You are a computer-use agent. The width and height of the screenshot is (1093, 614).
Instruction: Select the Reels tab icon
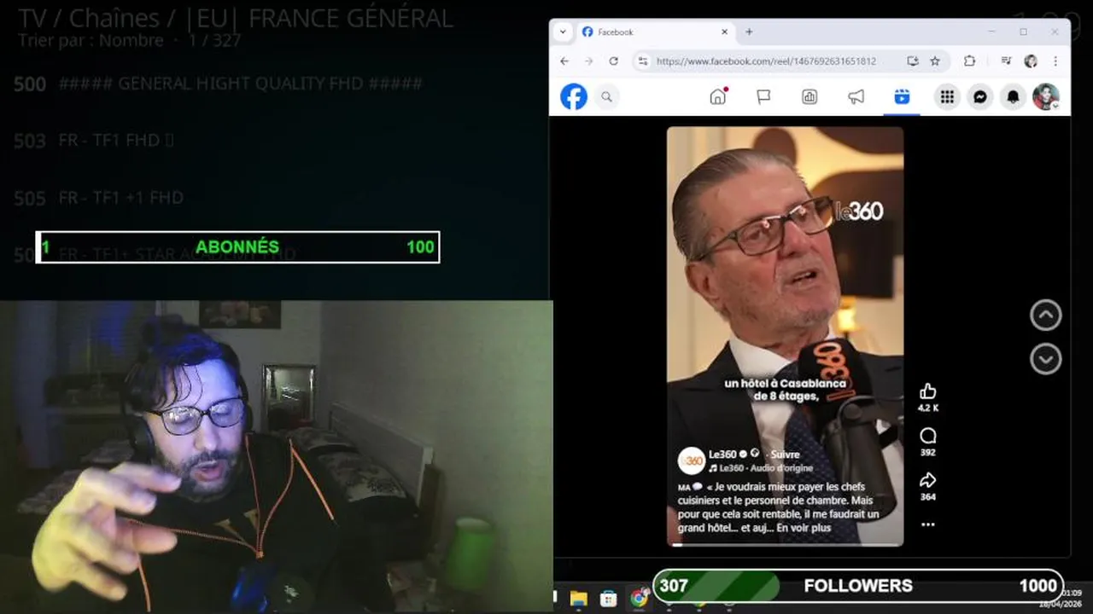[902, 97]
